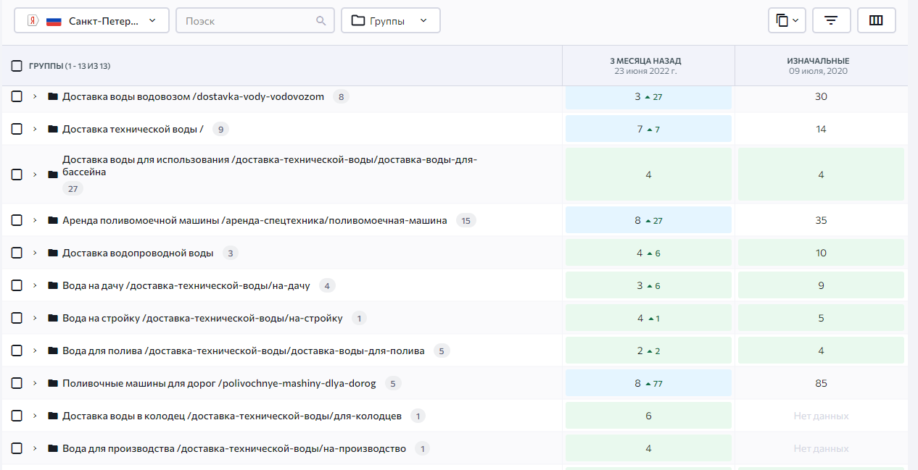Expand the Вода для полива group
The image size is (918, 470).
coord(35,351)
